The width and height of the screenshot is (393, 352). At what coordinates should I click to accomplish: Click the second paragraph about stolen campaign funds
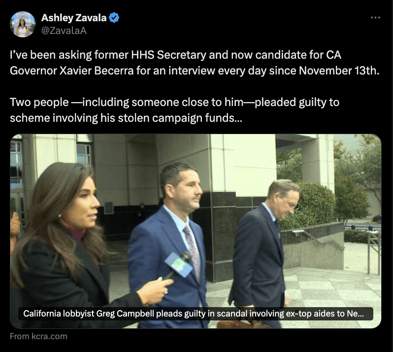pos(174,110)
